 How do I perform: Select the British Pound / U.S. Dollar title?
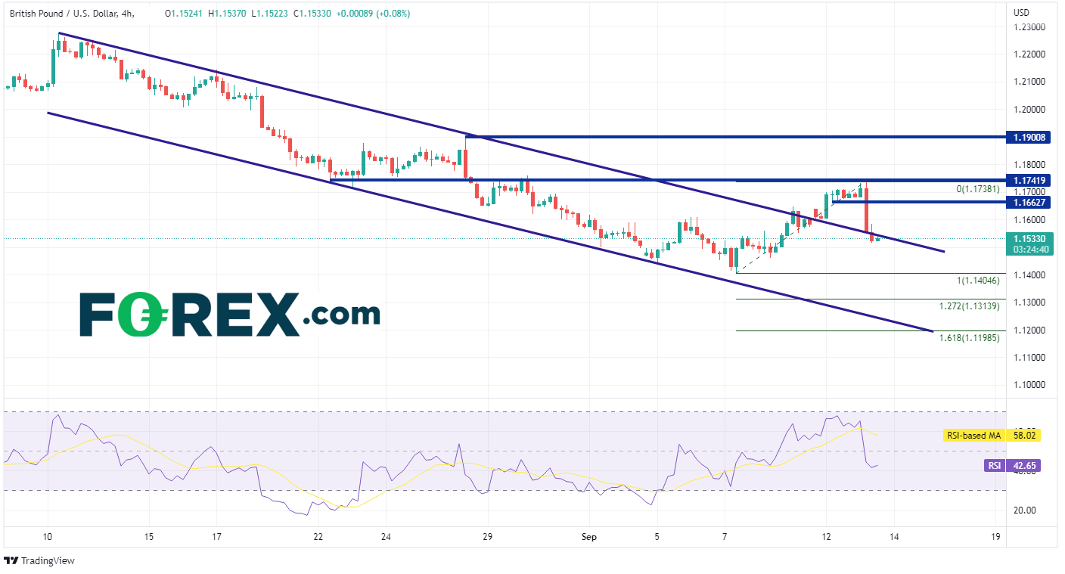click(70, 14)
